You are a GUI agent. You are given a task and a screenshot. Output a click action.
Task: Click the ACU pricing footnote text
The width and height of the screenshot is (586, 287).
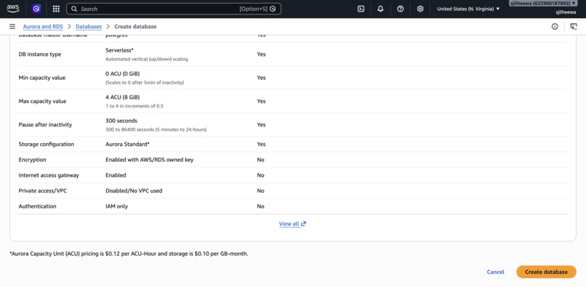(x=129, y=254)
